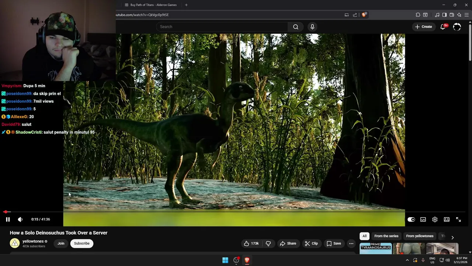Click the video progress bar
Viewport: 472px width, 266px height.
click(x=234, y=212)
